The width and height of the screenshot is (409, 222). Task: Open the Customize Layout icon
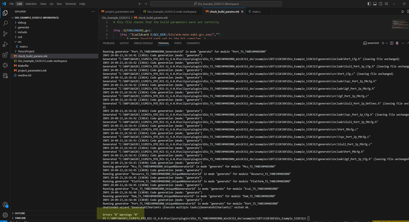tap(386, 4)
